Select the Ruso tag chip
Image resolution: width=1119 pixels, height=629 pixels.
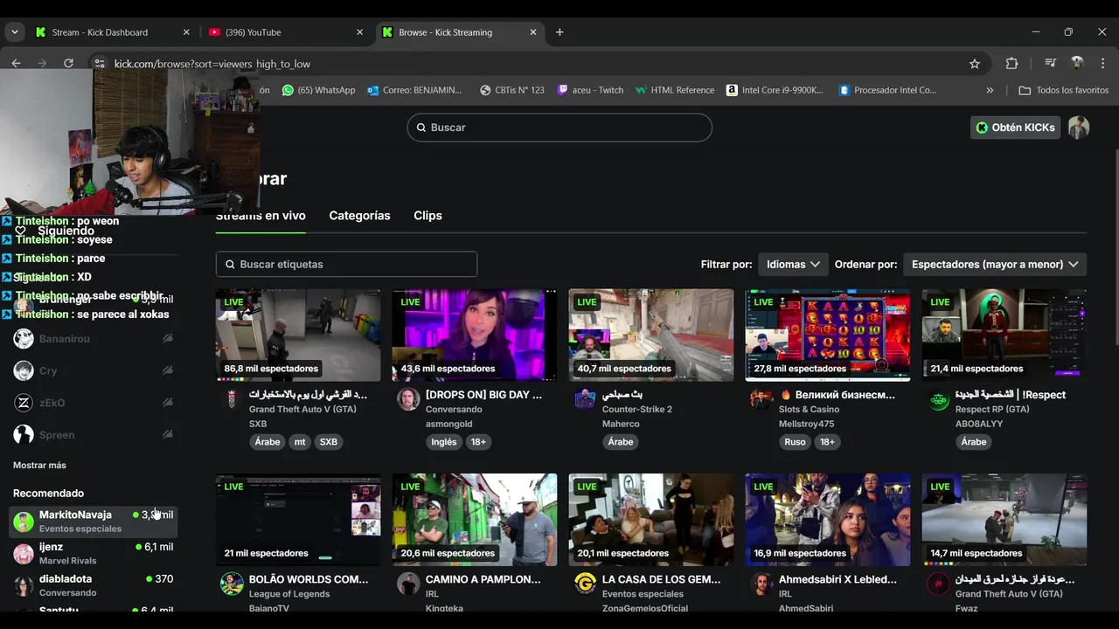click(795, 442)
